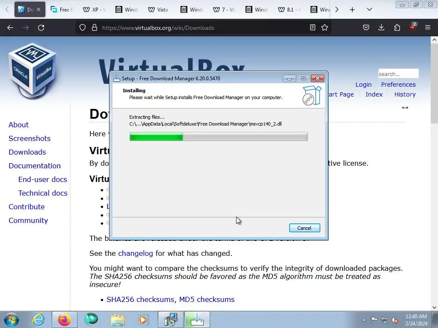
Task: Close the active Downloads tab
Action: [x=38, y=9]
